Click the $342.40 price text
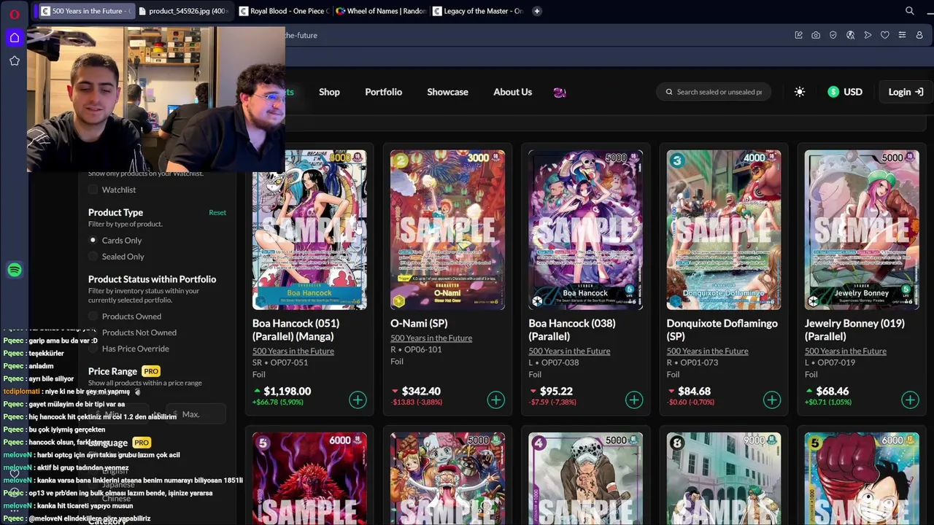Image resolution: width=934 pixels, height=525 pixels. (x=421, y=391)
